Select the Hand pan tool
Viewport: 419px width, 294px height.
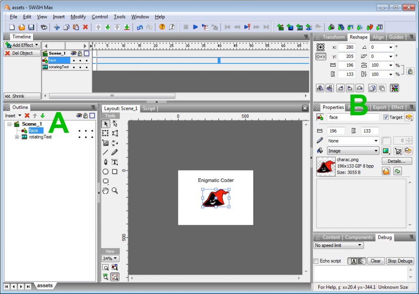pos(106,191)
